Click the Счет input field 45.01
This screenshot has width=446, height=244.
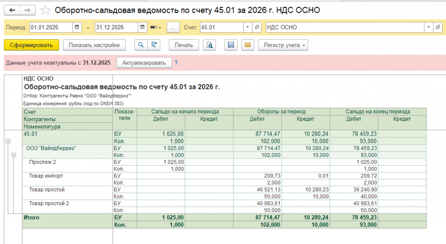click(x=222, y=27)
